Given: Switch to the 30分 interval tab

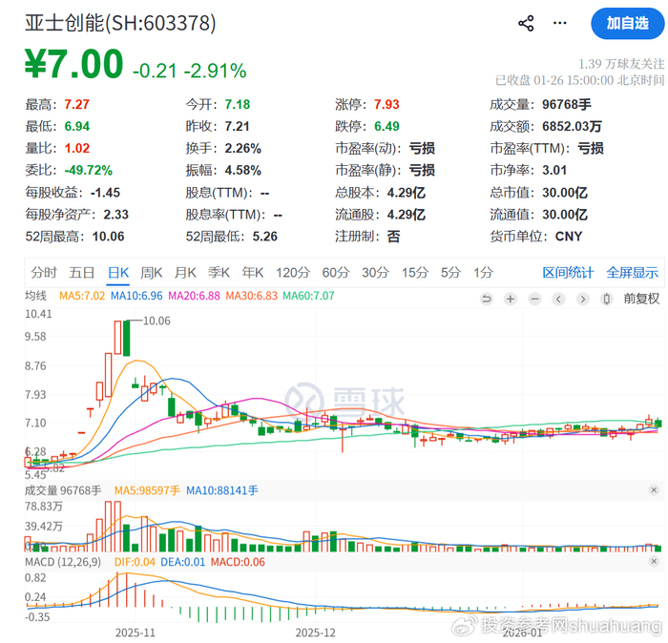Looking at the screenshot, I should click(375, 273).
